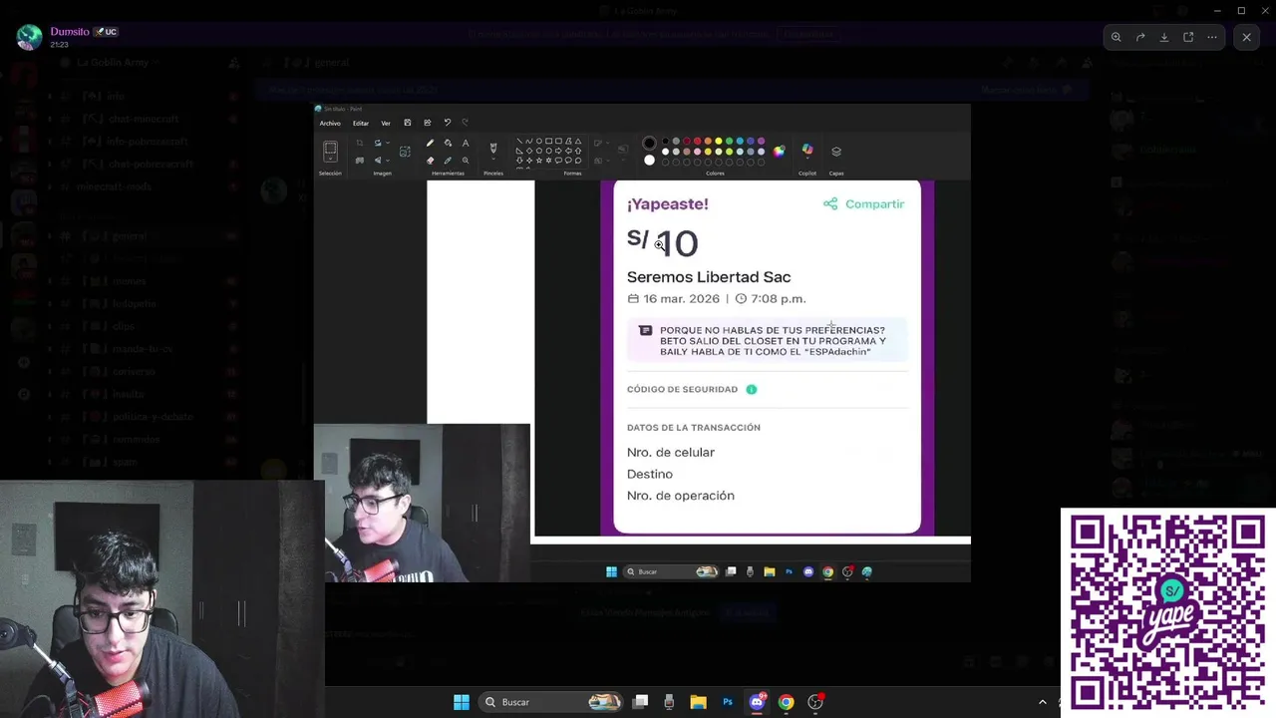Click the share icon in Paint

coord(428,123)
